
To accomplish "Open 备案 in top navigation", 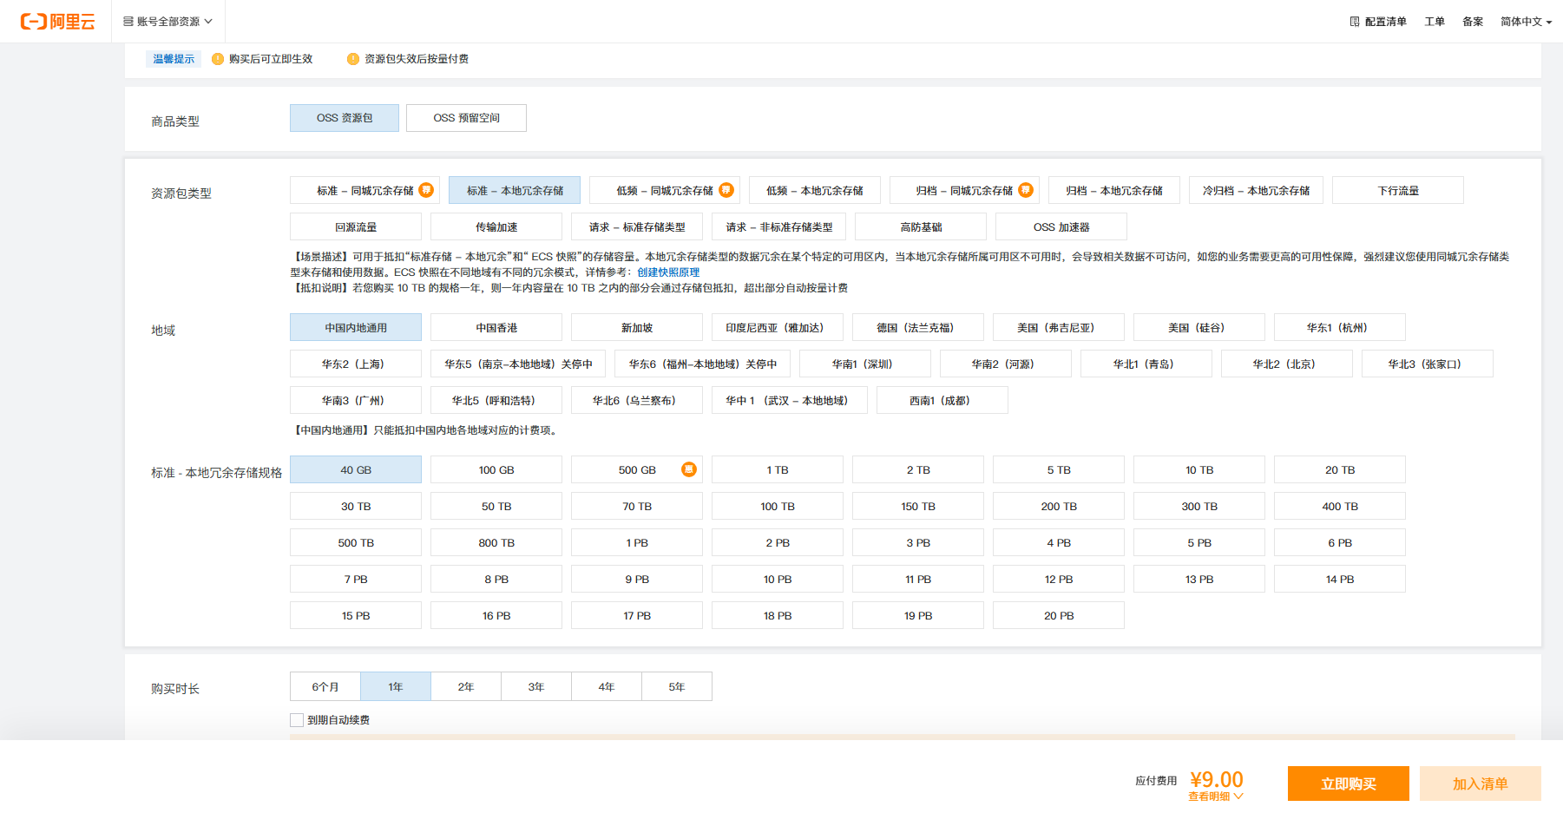I will pyautogui.click(x=1473, y=22).
